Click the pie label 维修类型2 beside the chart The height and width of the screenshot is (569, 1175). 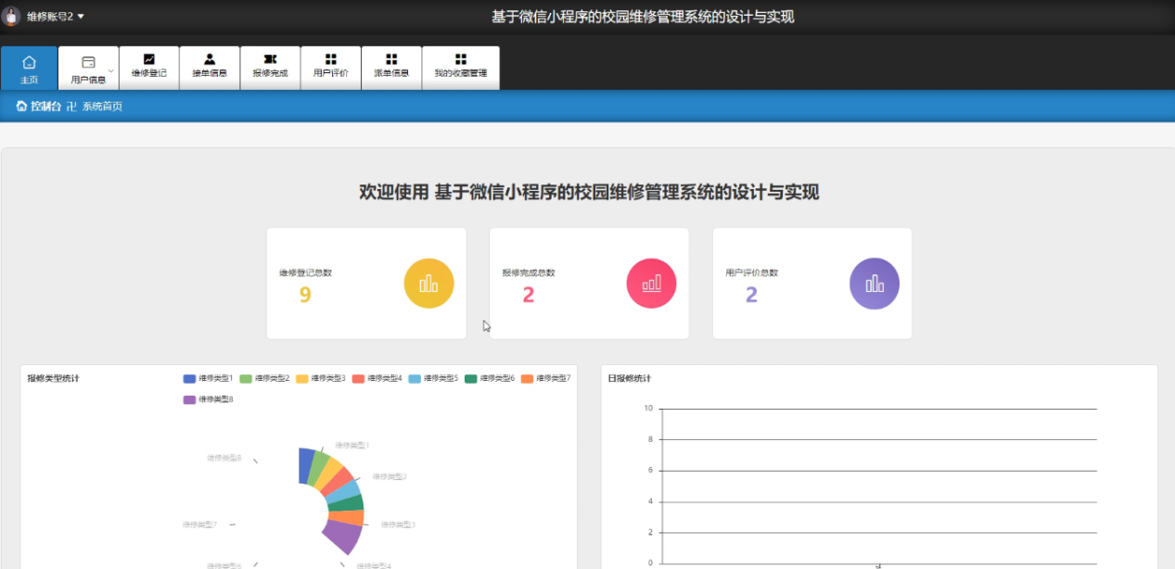click(x=390, y=476)
